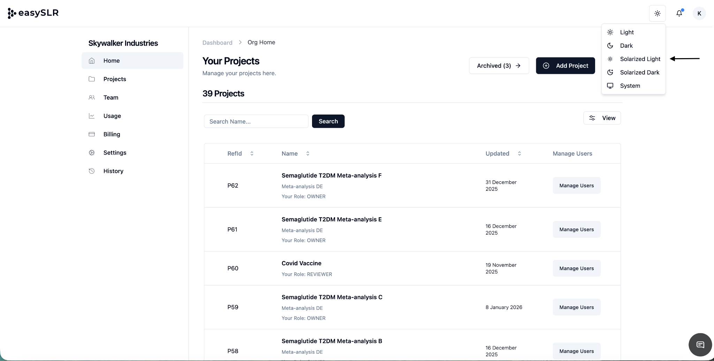This screenshot has width=714, height=361.
Task: Select Solarized Dark theme
Action: click(639, 72)
